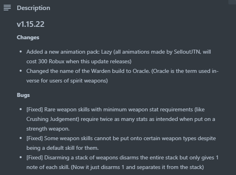
Task: Click the 'verse for users of spirit weapons' line
Action: [x=67, y=81]
